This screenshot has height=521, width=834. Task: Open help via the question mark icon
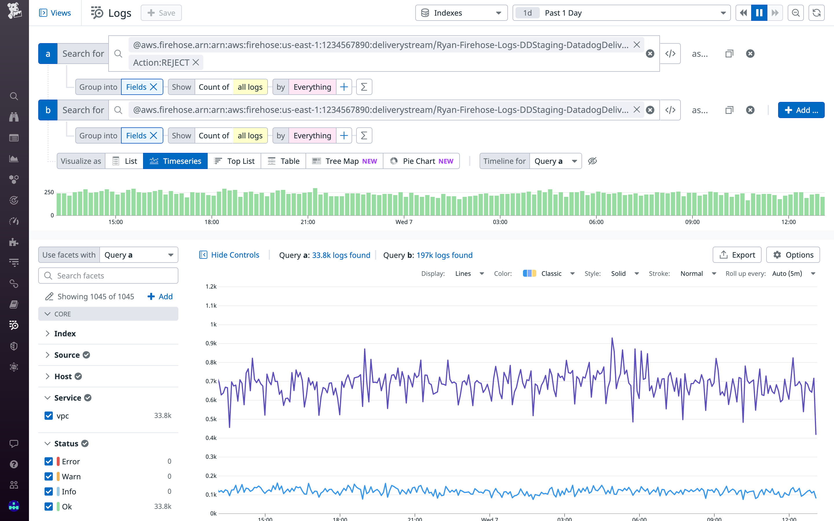[14, 464]
